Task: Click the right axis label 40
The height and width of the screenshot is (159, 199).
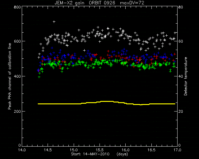Action: [x=181, y=76]
